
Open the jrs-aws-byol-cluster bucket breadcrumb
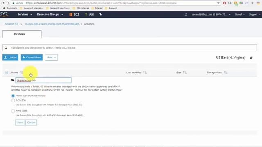[x=52, y=24]
